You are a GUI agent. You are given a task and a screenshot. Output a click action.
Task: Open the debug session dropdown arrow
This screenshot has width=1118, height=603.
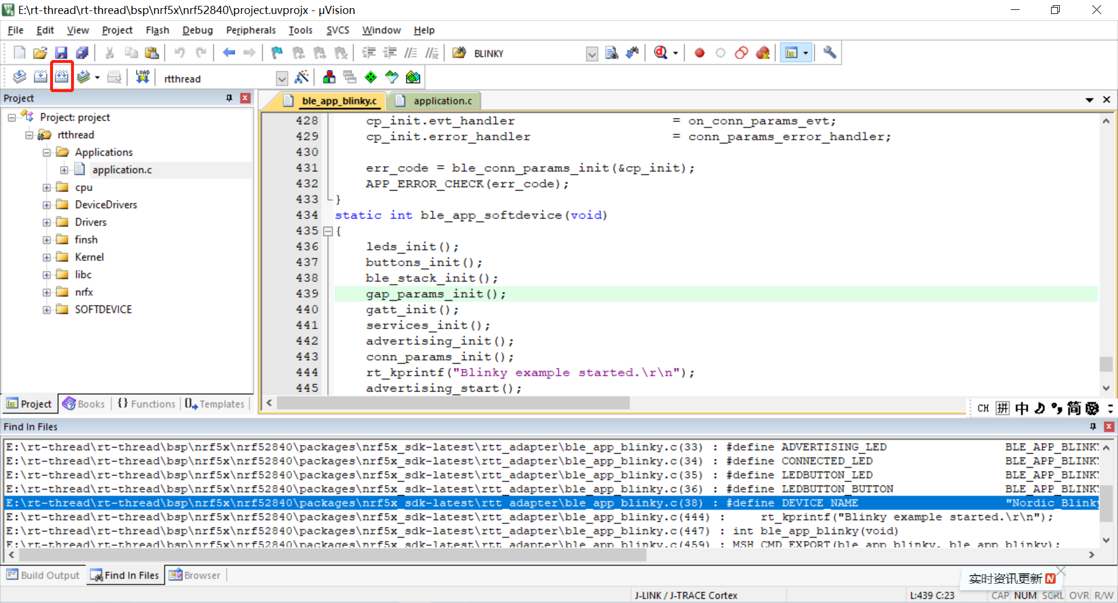675,53
